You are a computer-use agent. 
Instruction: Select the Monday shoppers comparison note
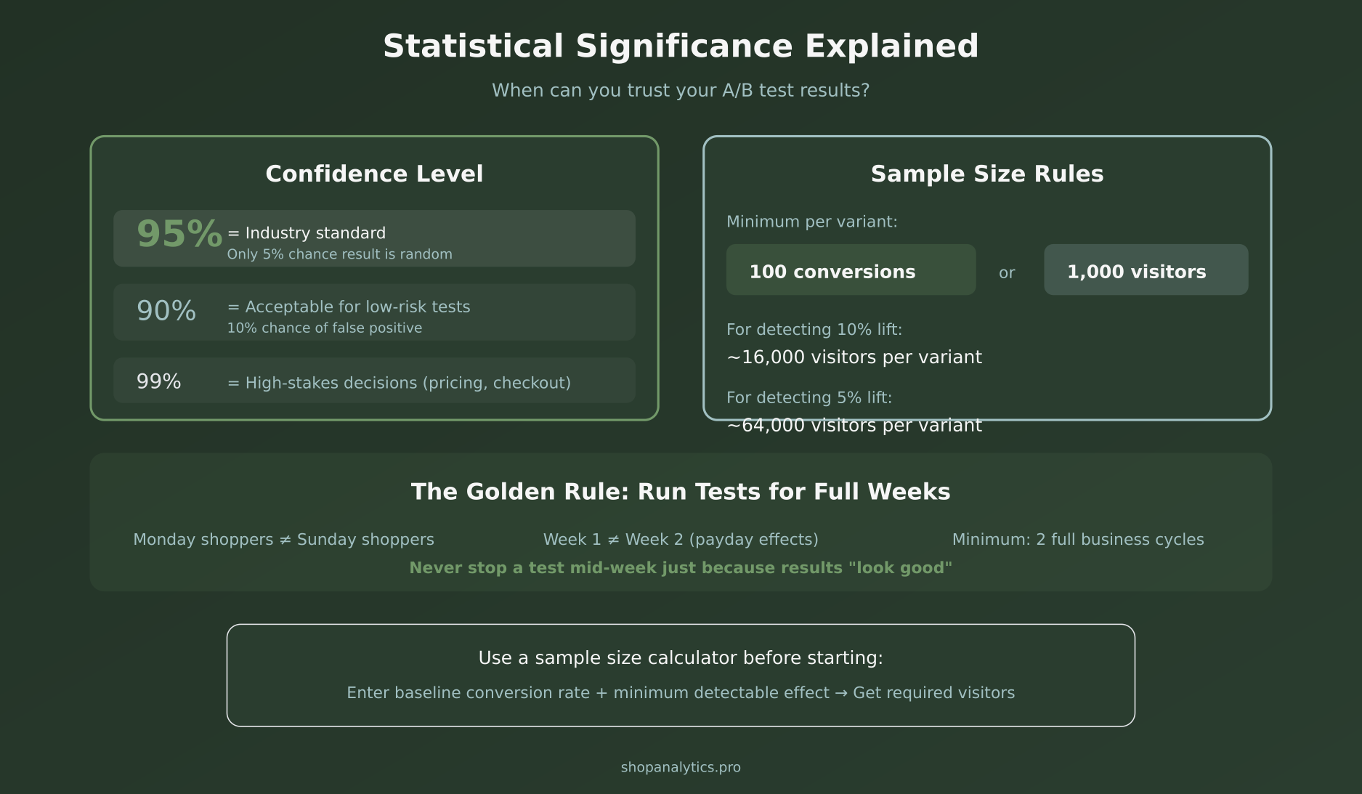tap(283, 539)
